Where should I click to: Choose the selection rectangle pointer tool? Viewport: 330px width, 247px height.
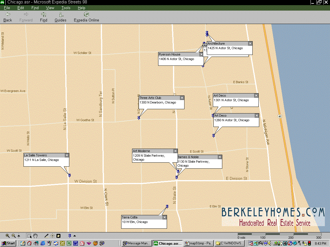point(29,236)
